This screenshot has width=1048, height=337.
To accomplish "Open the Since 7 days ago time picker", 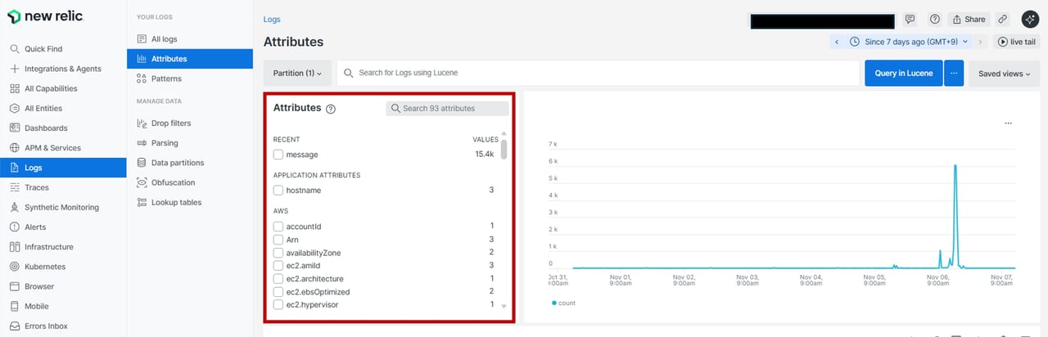I will [909, 42].
